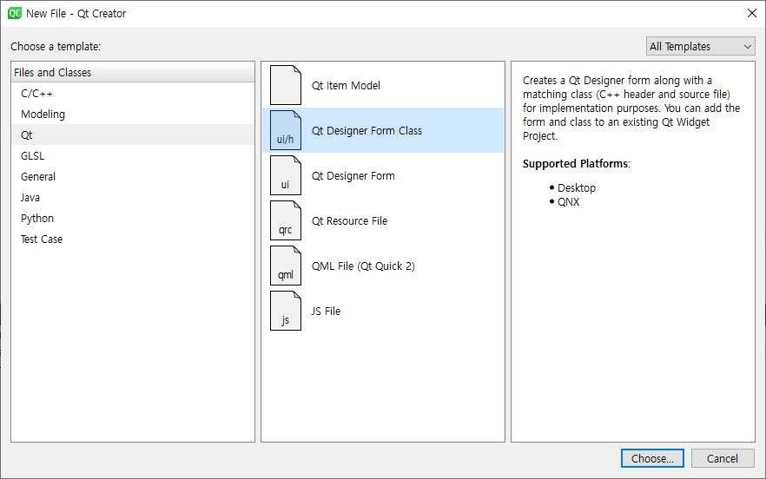The image size is (766, 479).
Task: Click the Supported Platforms heading
Action: click(576, 164)
